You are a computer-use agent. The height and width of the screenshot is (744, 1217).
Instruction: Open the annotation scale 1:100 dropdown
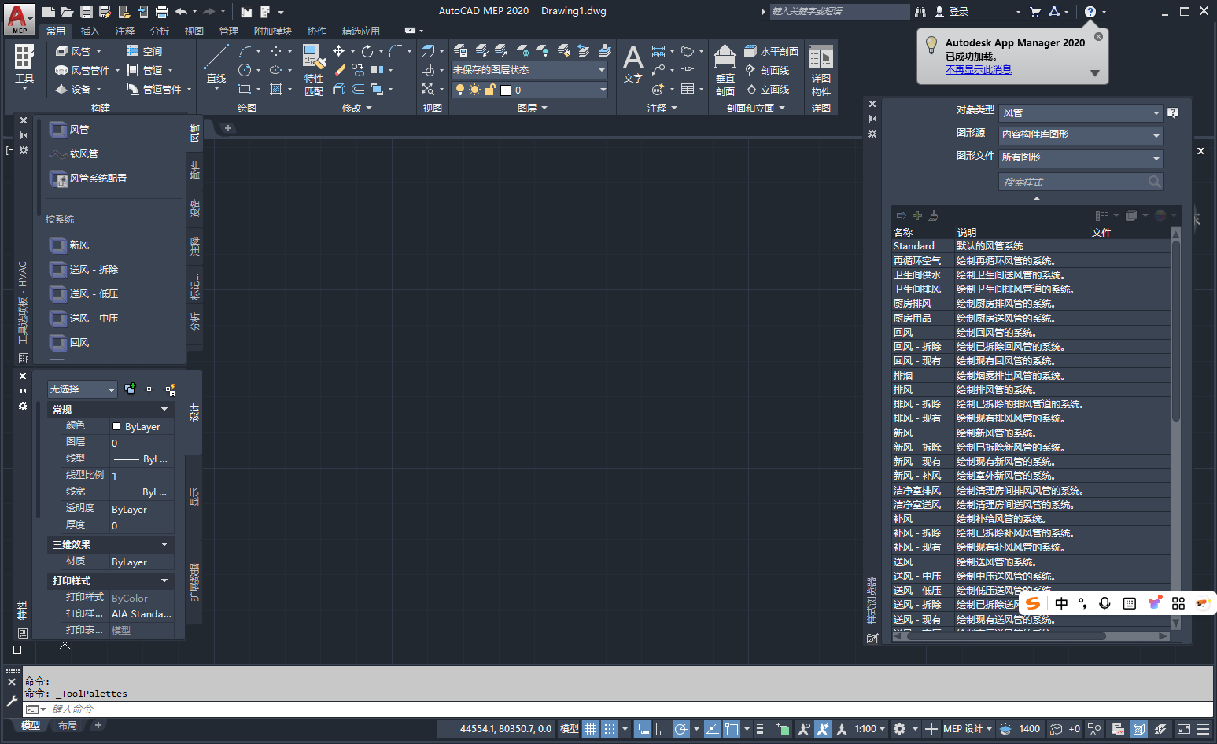coord(869,729)
